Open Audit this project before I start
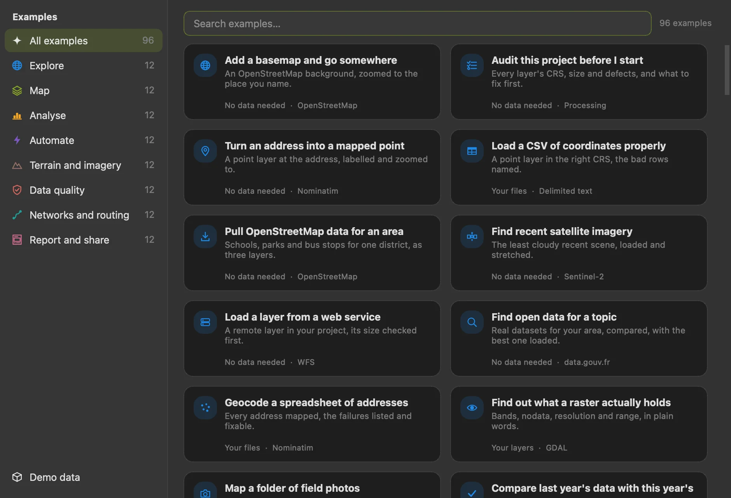Screen dimensions: 731x498 pos(579,82)
